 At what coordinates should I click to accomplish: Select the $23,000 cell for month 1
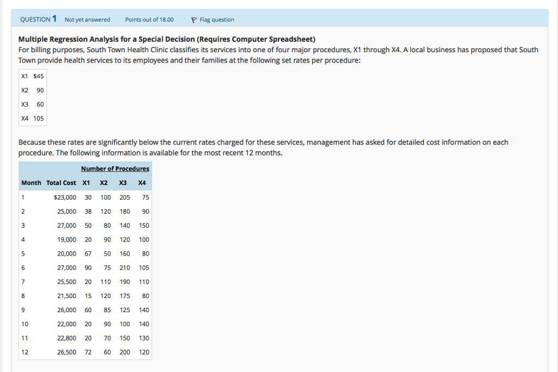66,197
